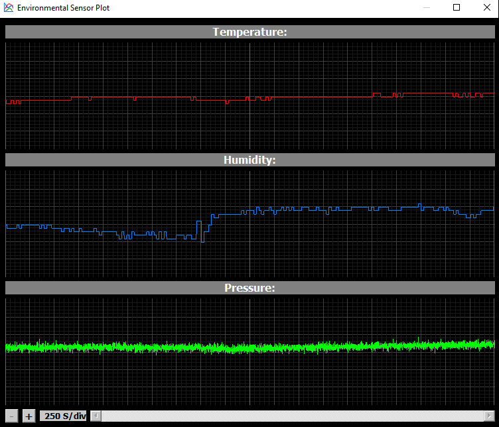499x427 pixels.
Task: Click empty grid area in Pressure plot
Action: click(x=199, y=385)
